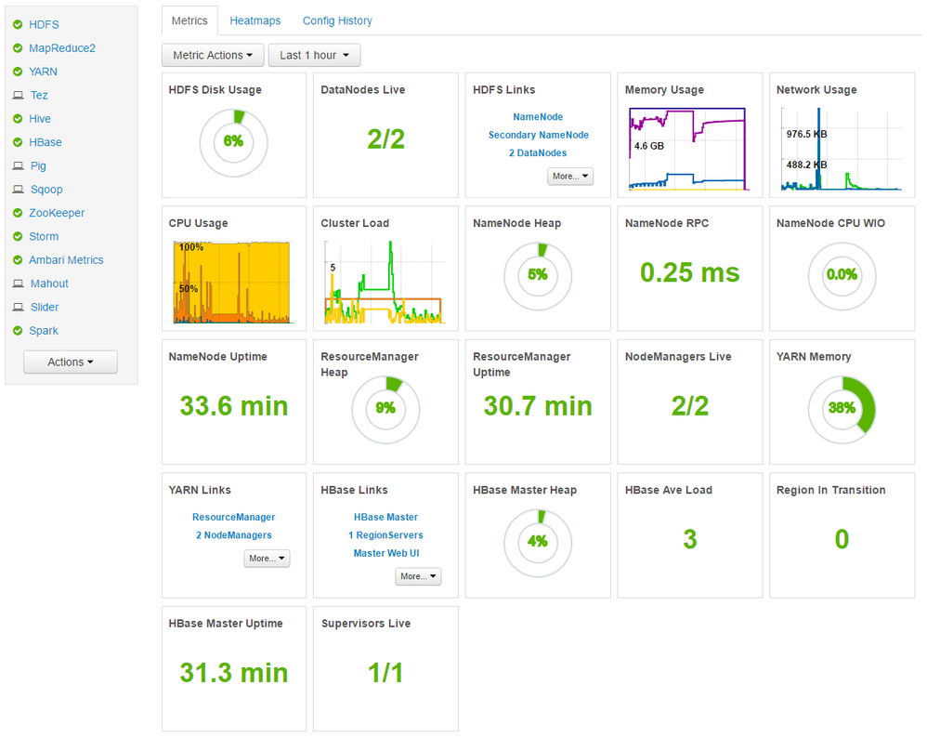Follow the ResourceManager link in YARN Links

point(233,518)
